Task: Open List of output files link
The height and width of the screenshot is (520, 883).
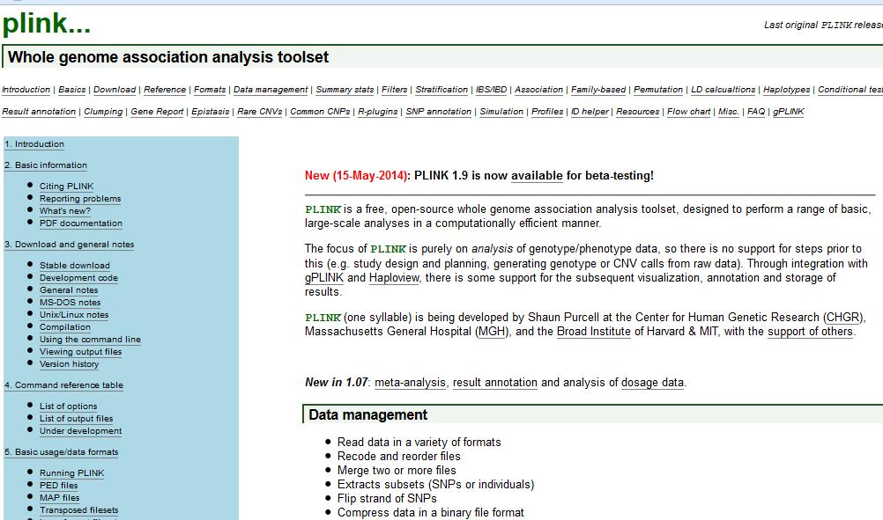Action: tap(76, 418)
